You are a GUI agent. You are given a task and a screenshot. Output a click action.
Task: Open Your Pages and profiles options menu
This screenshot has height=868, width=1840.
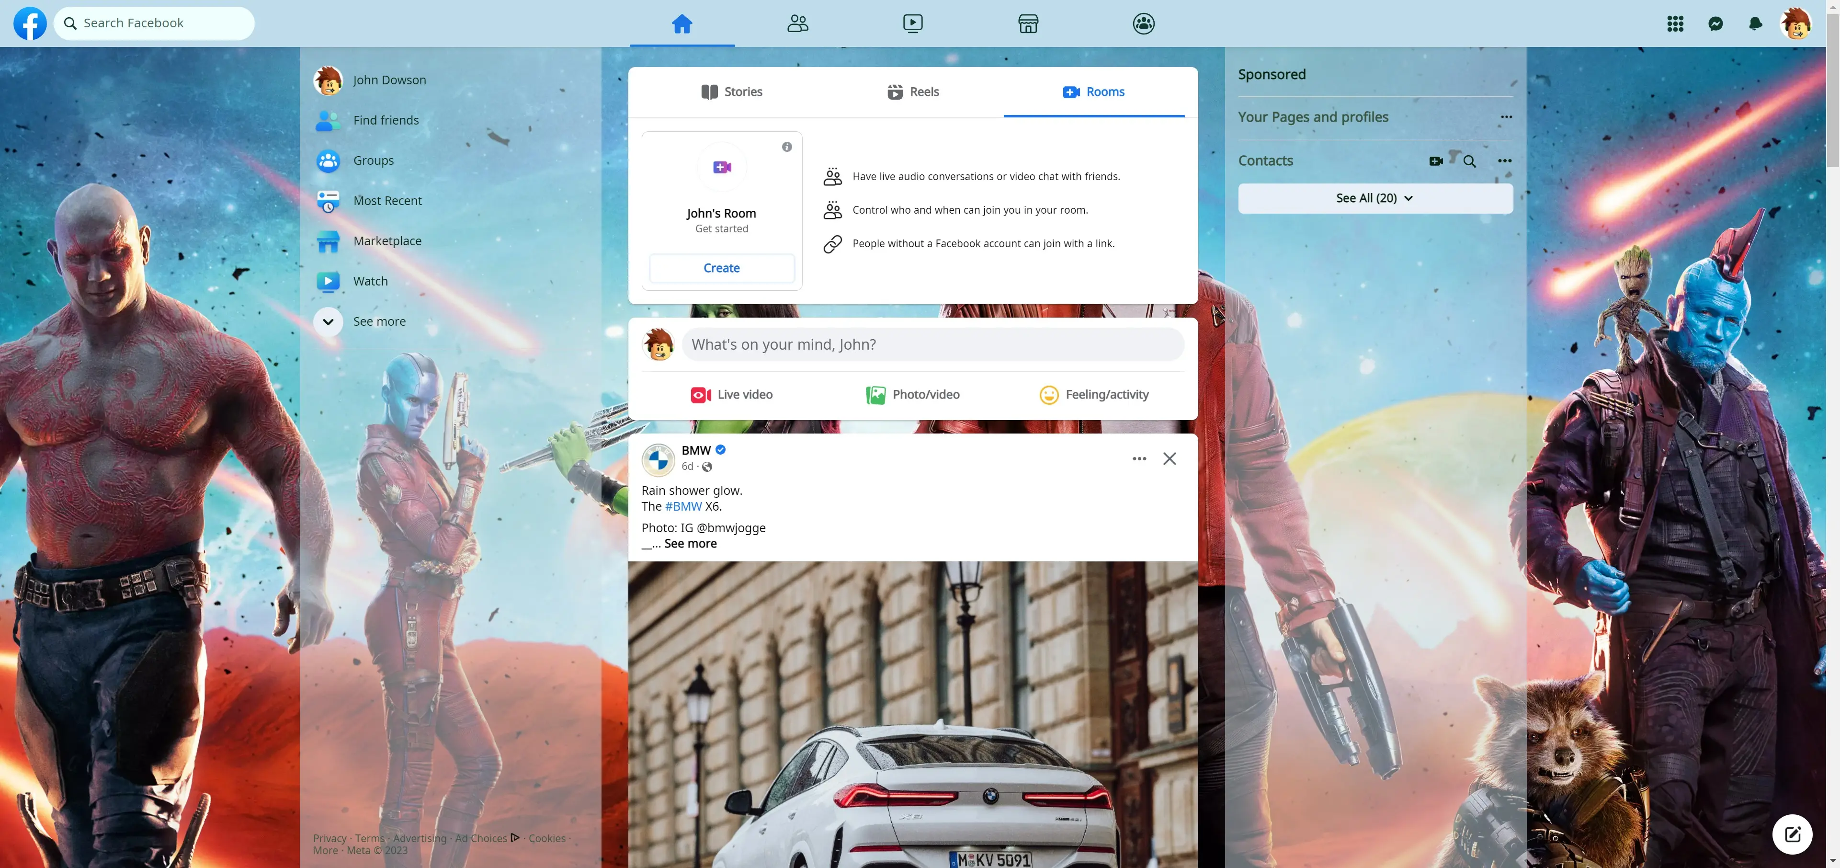(1506, 116)
